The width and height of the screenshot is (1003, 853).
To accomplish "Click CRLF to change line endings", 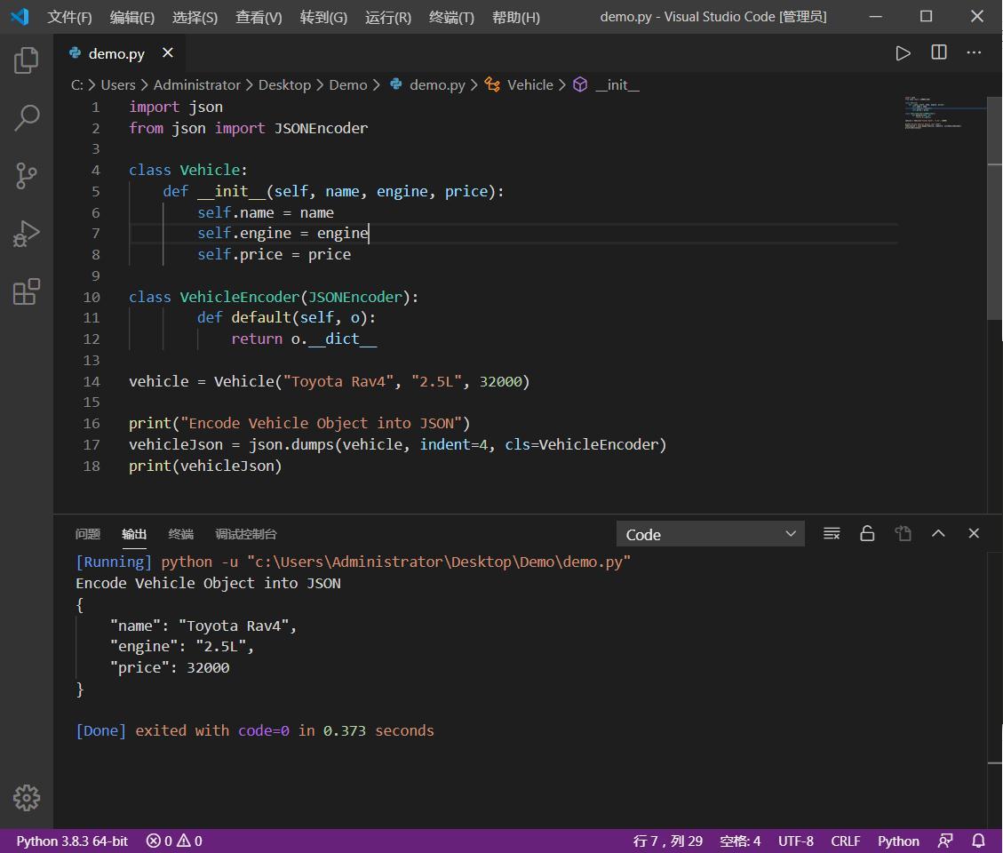I will coord(845,841).
